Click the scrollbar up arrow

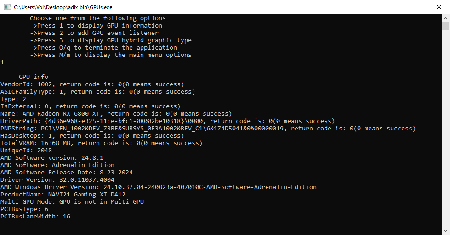(446, 18)
